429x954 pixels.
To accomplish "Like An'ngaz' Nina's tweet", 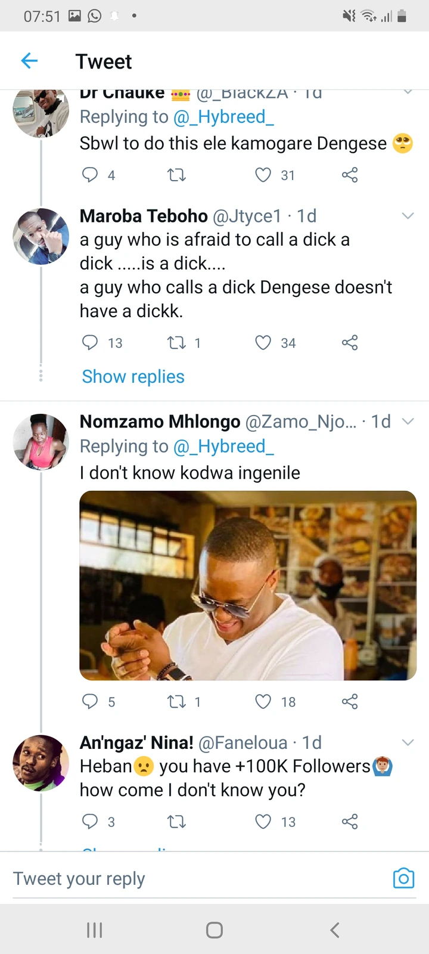I will (263, 822).
